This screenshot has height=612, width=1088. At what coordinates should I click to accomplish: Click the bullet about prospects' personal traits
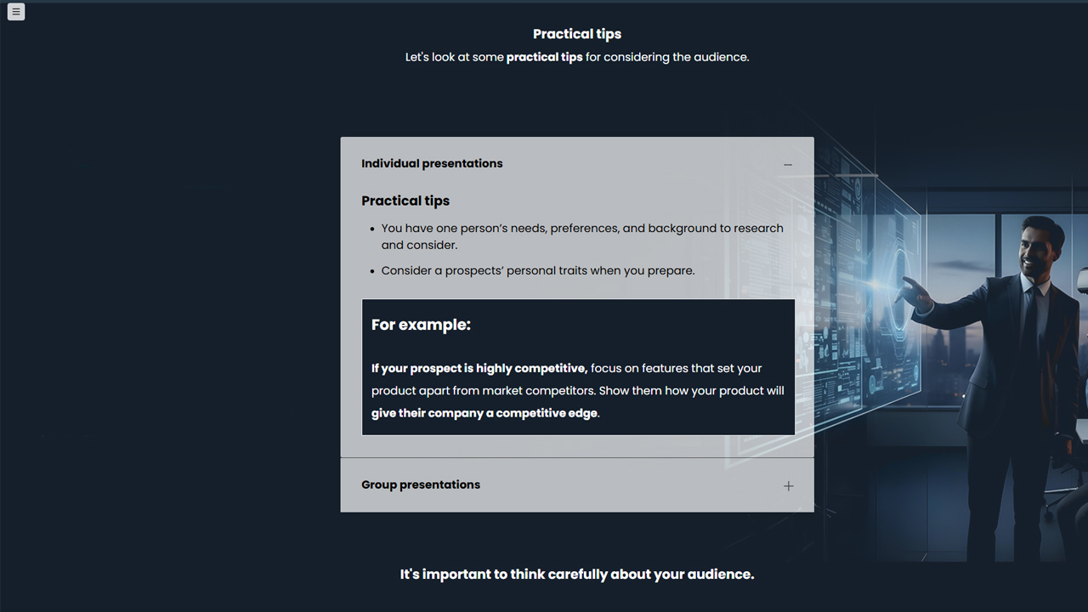tap(538, 270)
